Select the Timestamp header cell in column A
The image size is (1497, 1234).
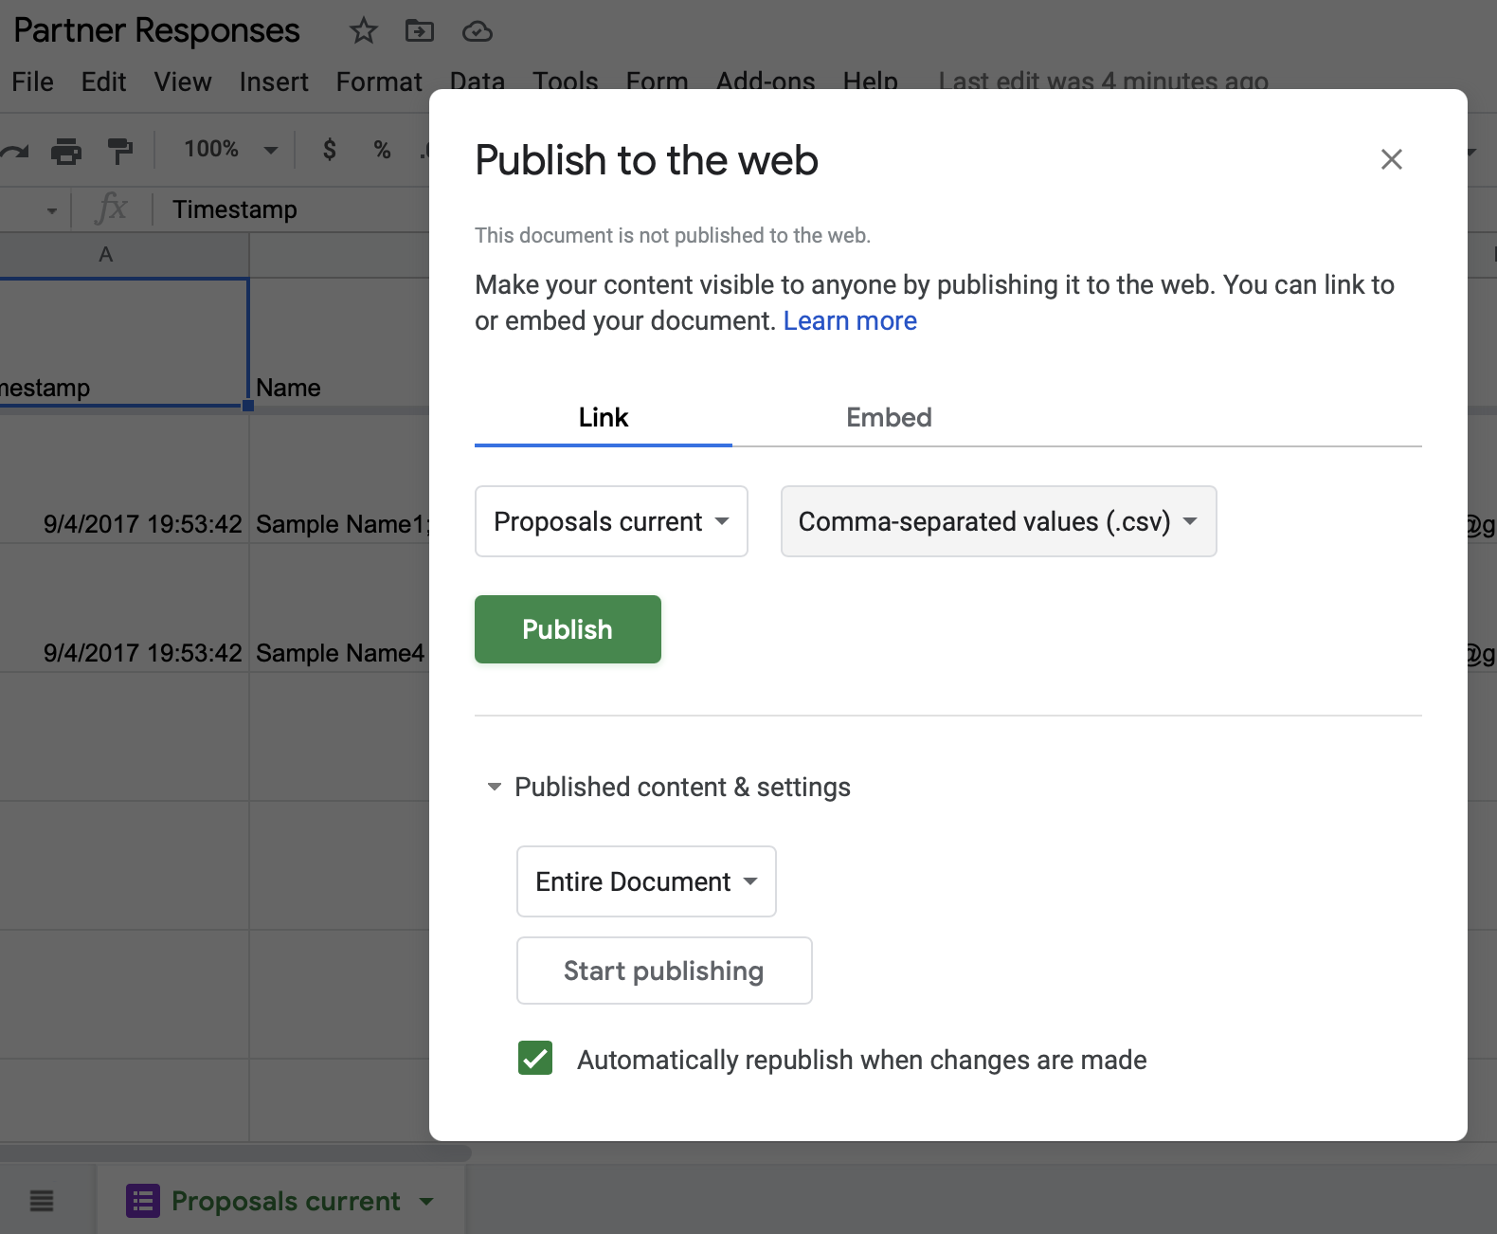124,343
